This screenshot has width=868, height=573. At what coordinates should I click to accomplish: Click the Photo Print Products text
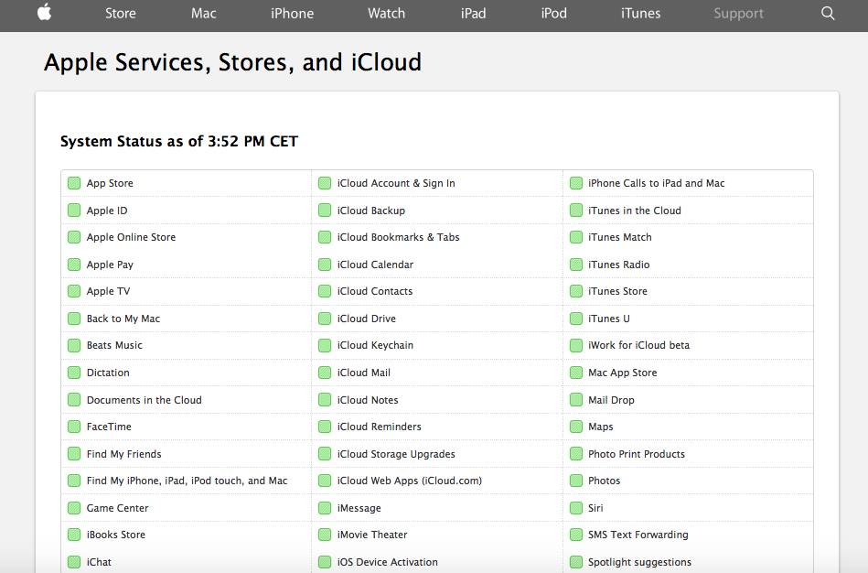click(x=637, y=454)
